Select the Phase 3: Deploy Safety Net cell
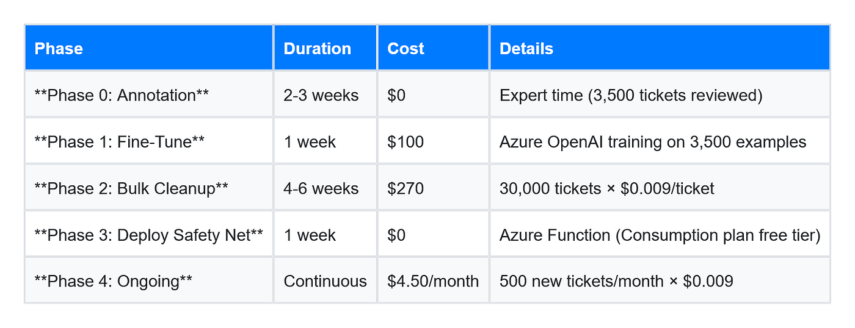The height and width of the screenshot is (328, 855). [149, 234]
